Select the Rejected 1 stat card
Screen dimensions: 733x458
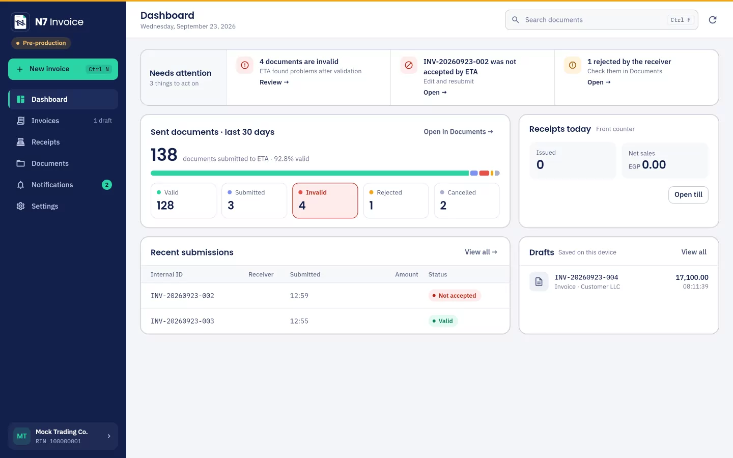(396, 201)
